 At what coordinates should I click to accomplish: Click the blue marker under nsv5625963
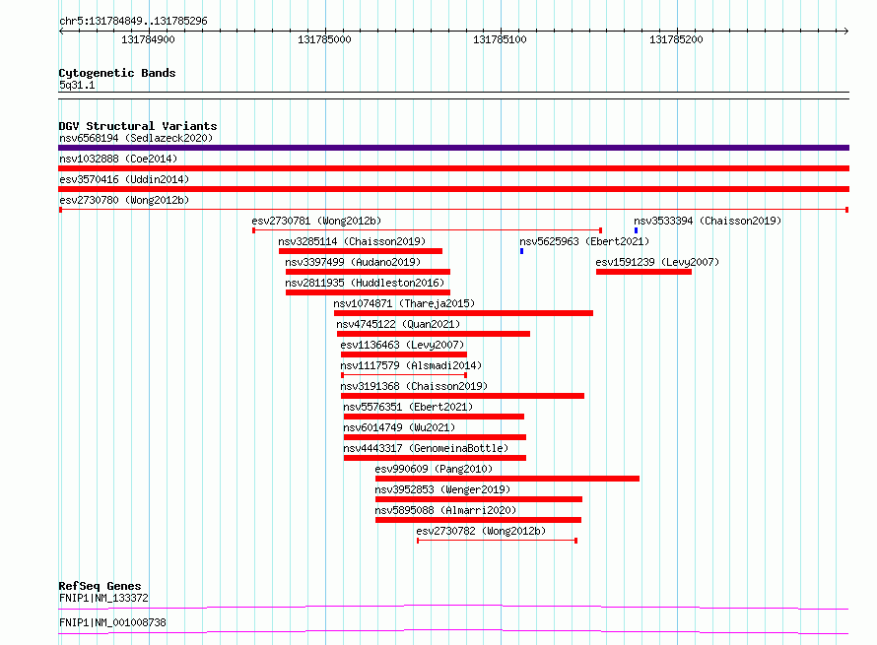tap(522, 251)
